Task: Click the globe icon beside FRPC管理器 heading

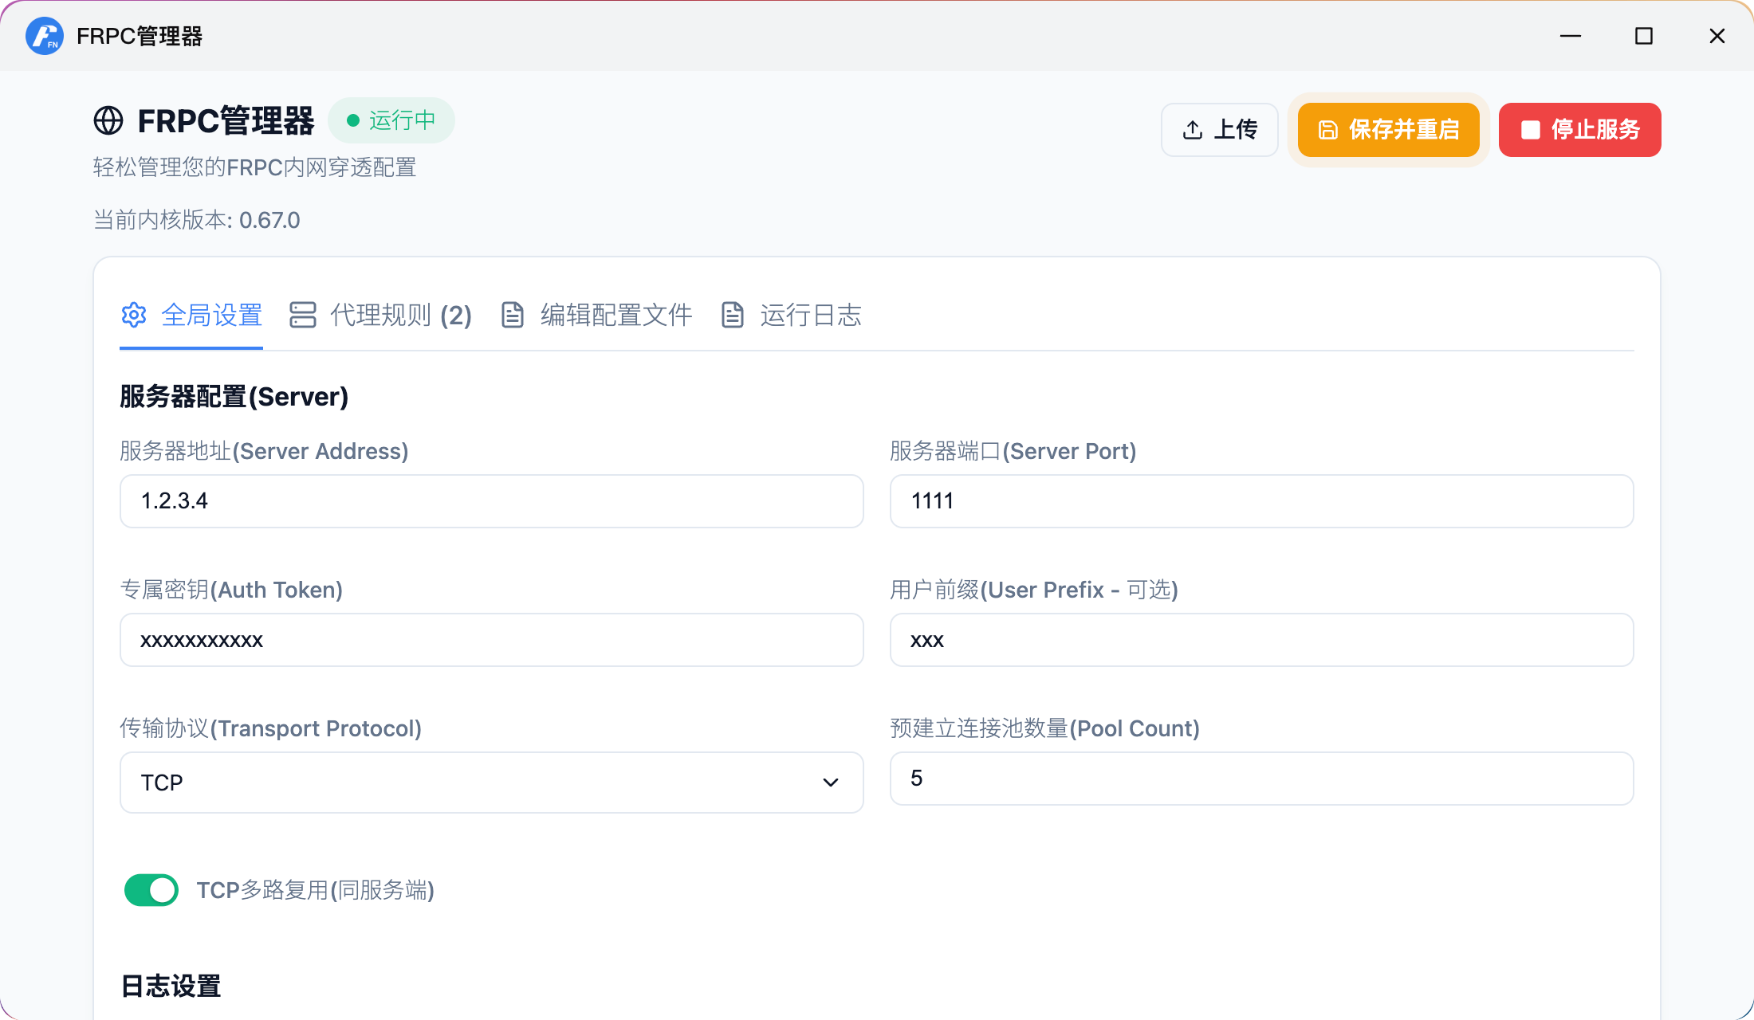Action: pos(108,121)
